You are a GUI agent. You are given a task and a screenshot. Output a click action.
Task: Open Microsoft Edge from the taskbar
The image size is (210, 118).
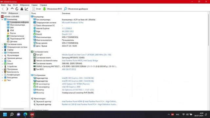[x=25, y=114]
